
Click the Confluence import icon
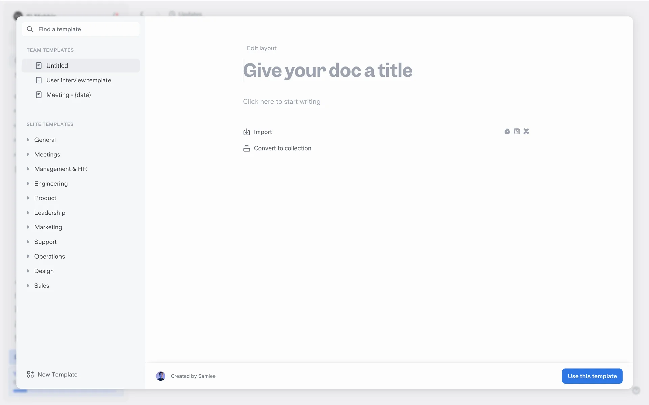click(x=526, y=131)
